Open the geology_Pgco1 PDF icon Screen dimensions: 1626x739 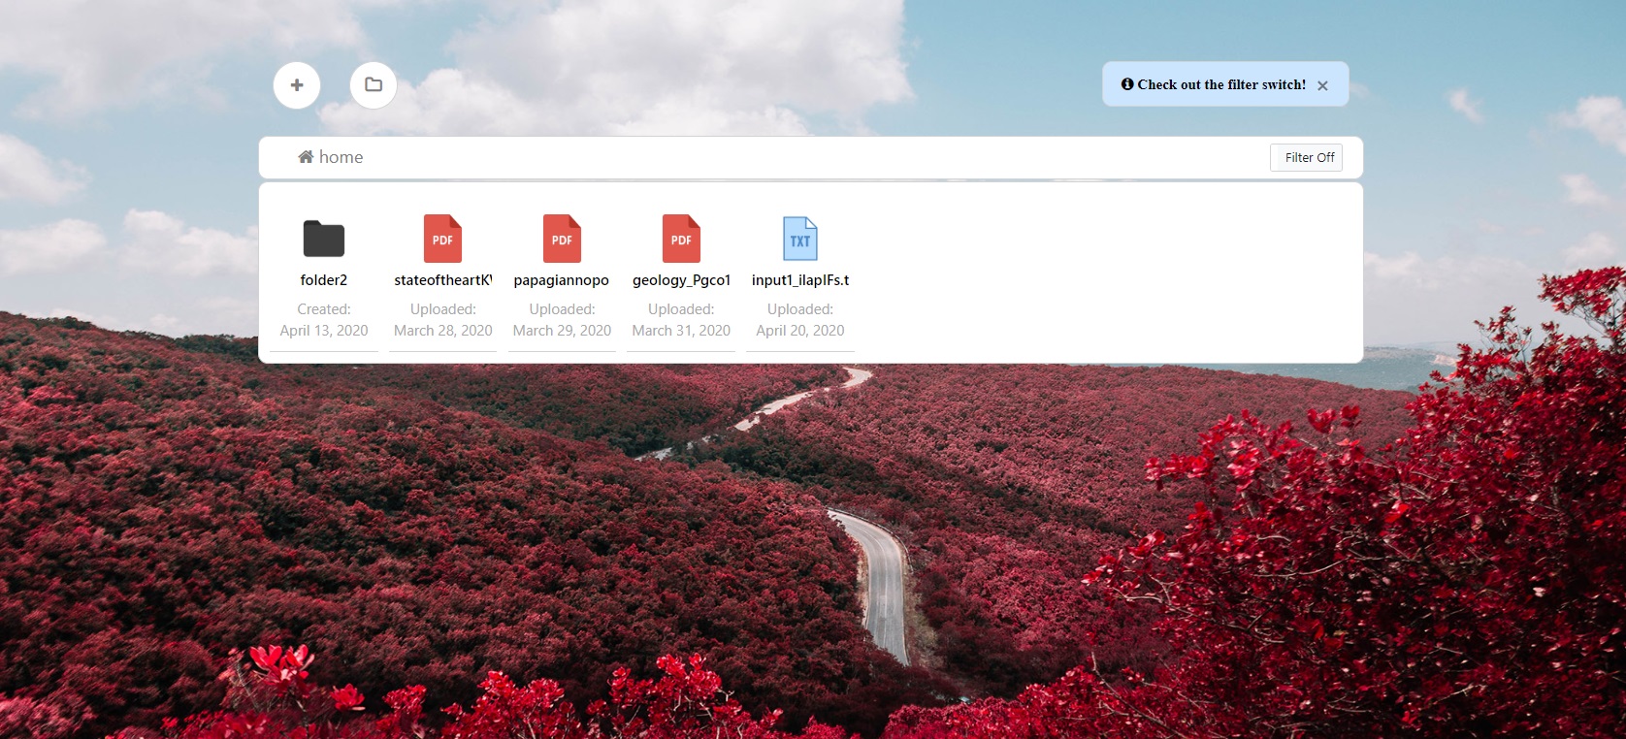pyautogui.click(x=681, y=239)
